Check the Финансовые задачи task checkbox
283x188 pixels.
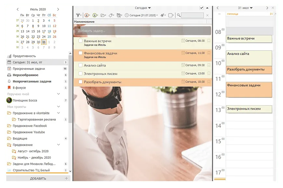(80, 53)
